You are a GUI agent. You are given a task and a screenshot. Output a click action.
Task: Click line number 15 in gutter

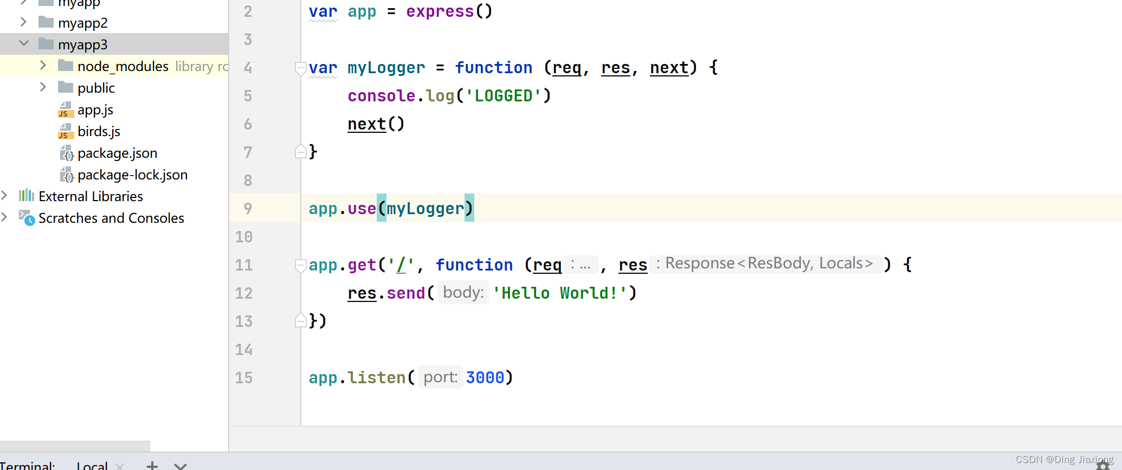pos(243,378)
